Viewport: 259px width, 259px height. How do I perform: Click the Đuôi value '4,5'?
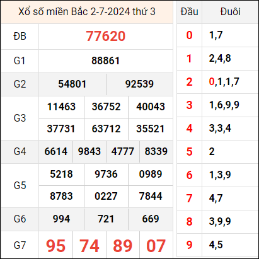(216, 245)
